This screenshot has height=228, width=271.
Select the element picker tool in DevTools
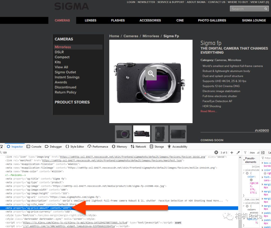point(2,147)
